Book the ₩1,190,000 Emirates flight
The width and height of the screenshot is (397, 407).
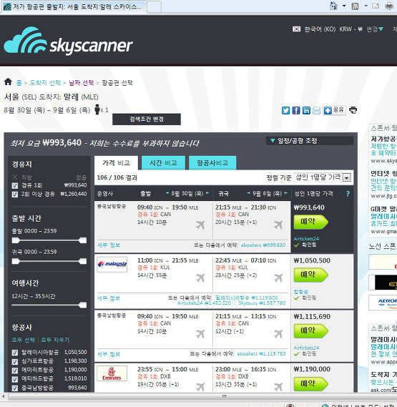(x=310, y=384)
